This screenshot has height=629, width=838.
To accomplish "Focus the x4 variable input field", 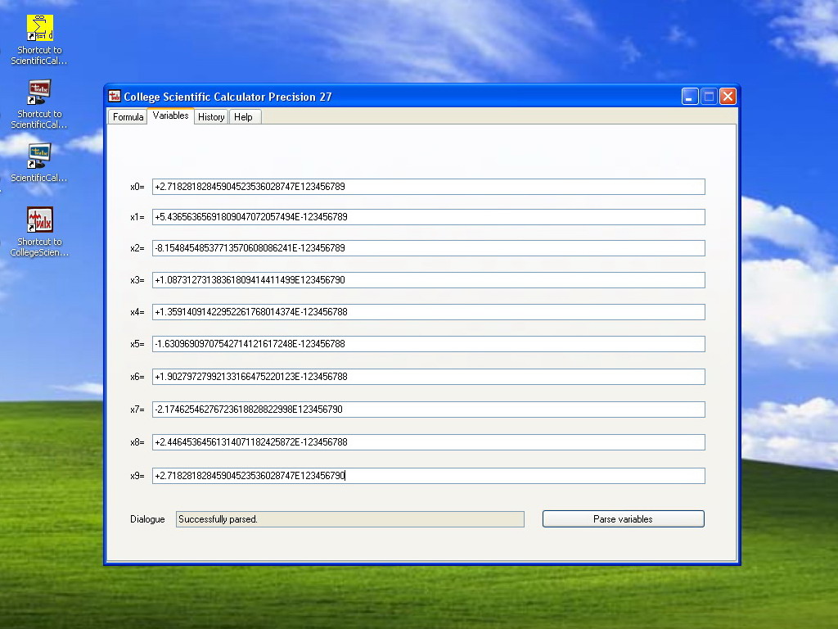I will point(429,312).
